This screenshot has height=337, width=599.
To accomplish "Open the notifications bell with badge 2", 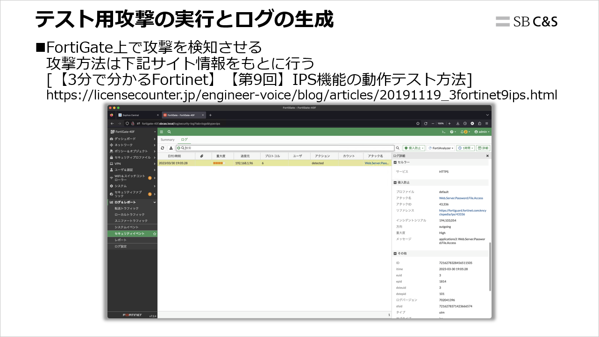I will coord(465,132).
